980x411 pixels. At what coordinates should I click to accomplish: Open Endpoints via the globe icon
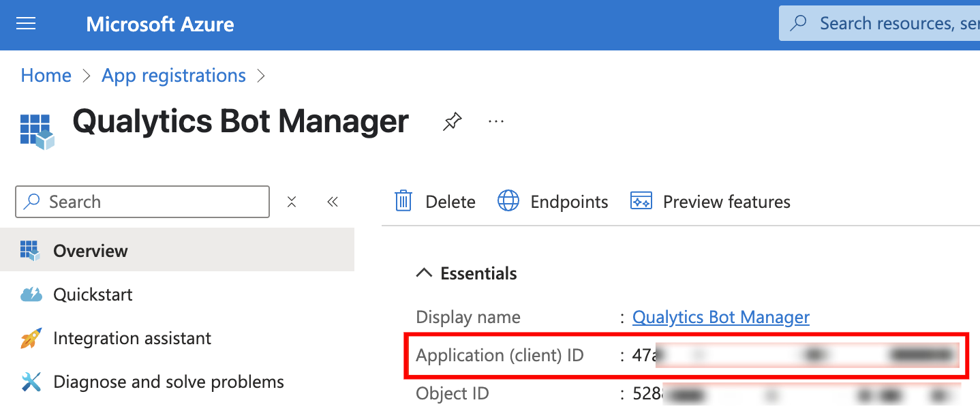click(x=508, y=201)
